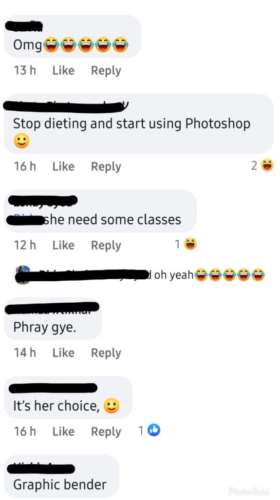
Task: Tap the smiley emoji in Photoshop comment
Action: click(x=21, y=141)
